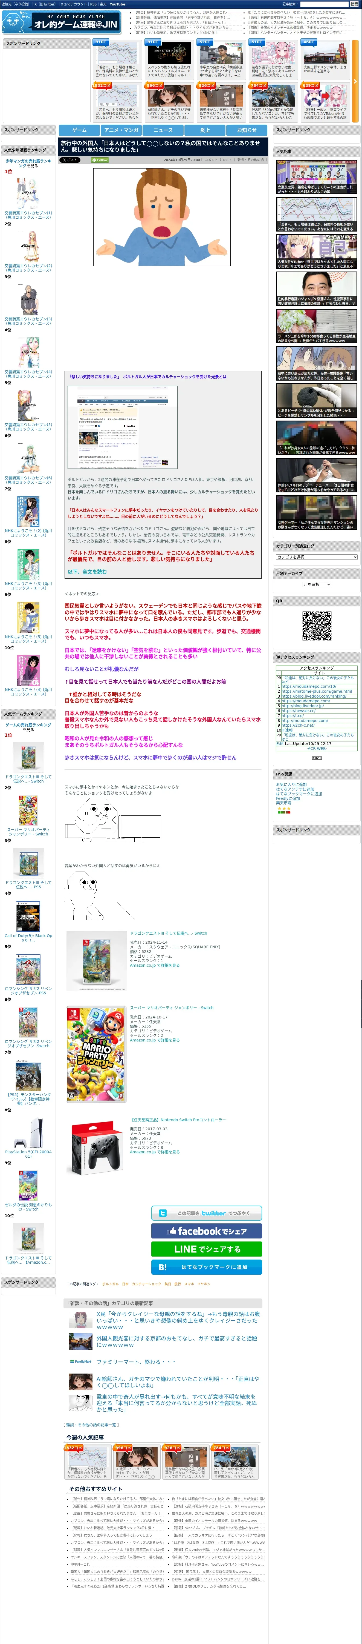Click the Feedlyに追加 link
The width and height of the screenshot is (362, 1644).
[288, 798]
